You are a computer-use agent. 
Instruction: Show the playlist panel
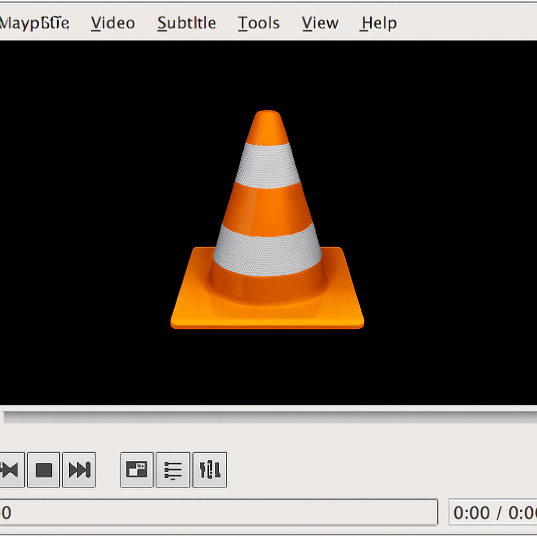(x=173, y=469)
